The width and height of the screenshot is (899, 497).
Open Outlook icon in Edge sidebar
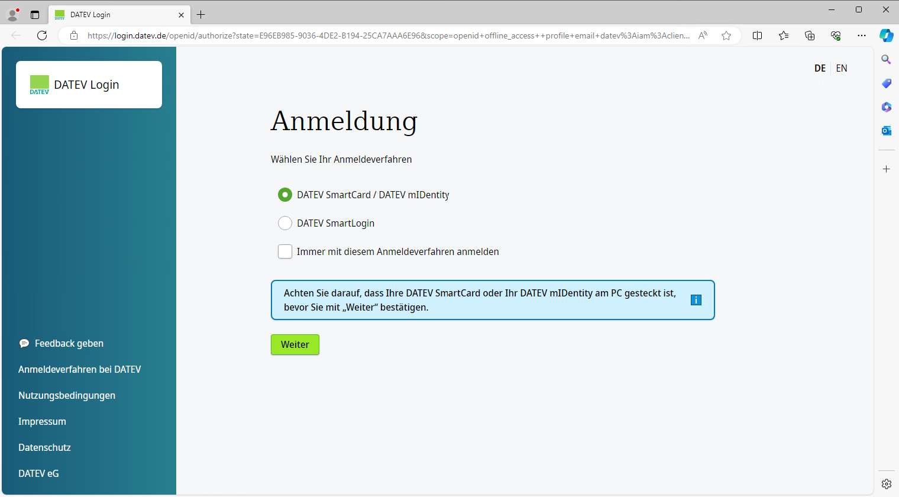click(x=886, y=131)
